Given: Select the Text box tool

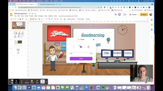Looking at the screenshot, I should [33, 19].
